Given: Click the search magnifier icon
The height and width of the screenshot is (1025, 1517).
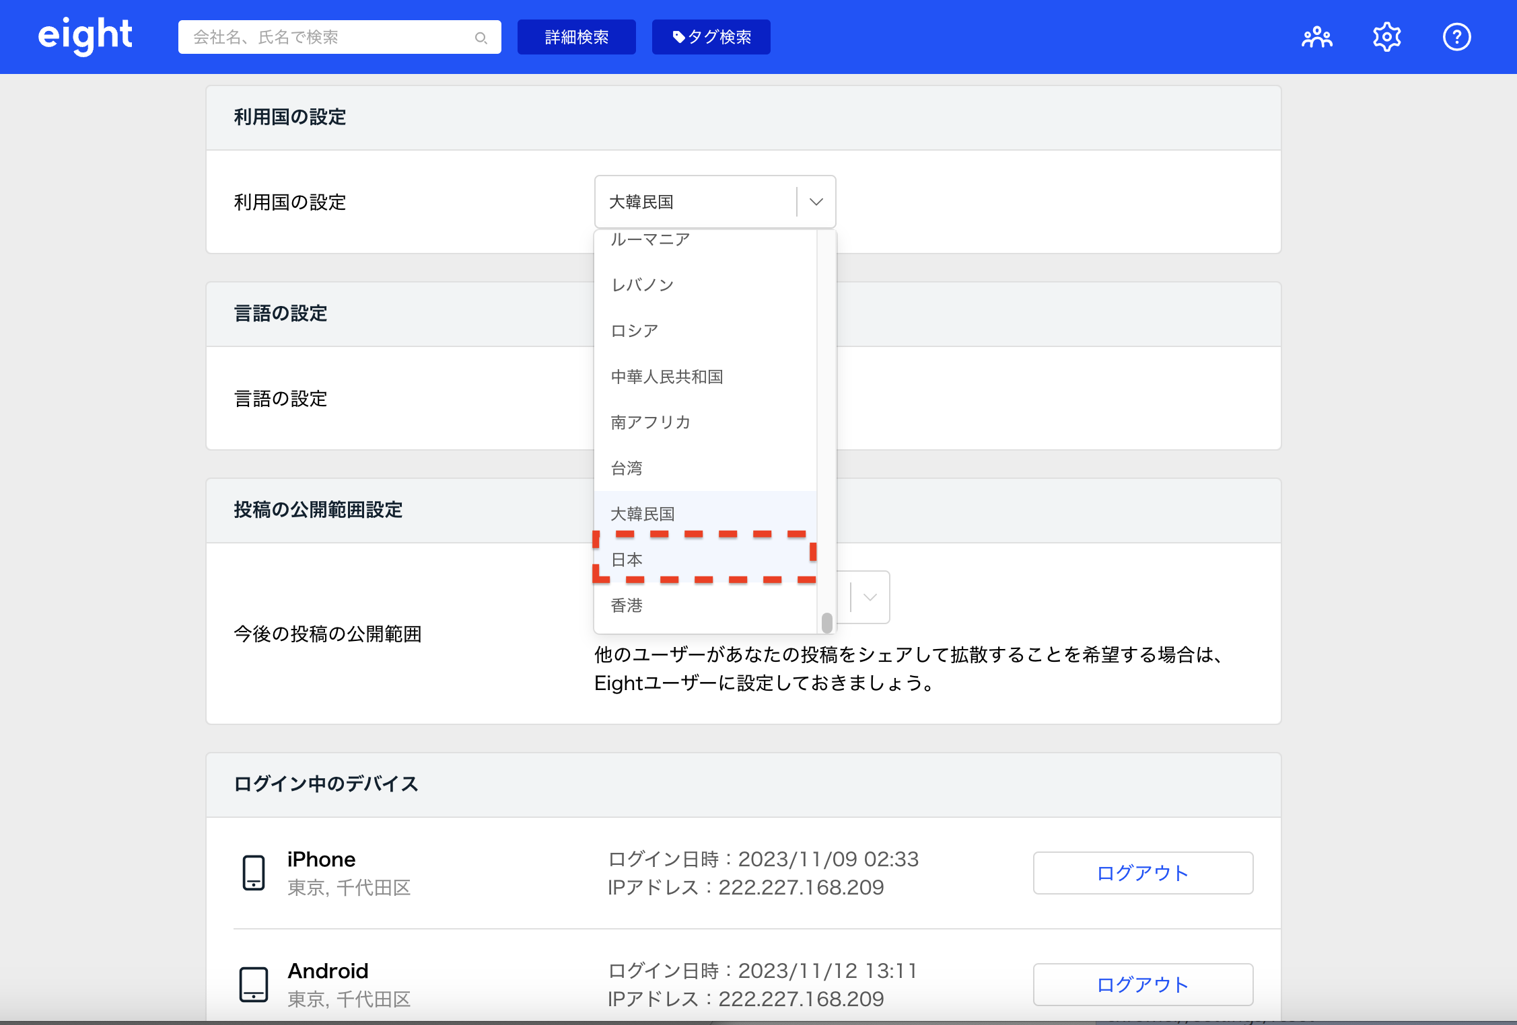Looking at the screenshot, I should click(481, 38).
